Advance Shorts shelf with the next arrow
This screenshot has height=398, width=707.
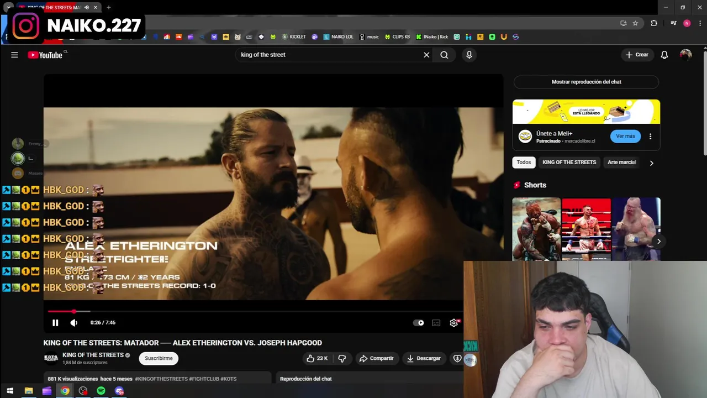click(x=658, y=242)
